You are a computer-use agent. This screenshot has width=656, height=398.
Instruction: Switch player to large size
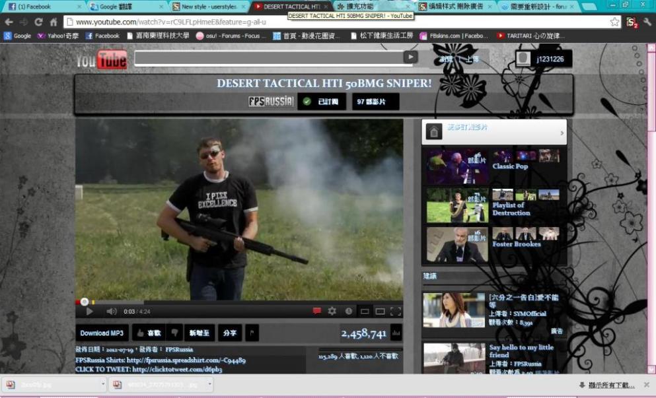[x=380, y=312]
